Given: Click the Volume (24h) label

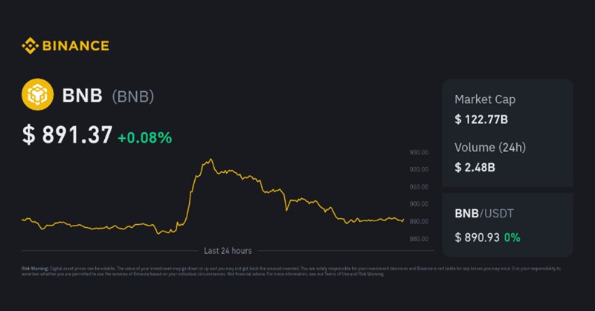Looking at the screenshot, I should point(490,147).
